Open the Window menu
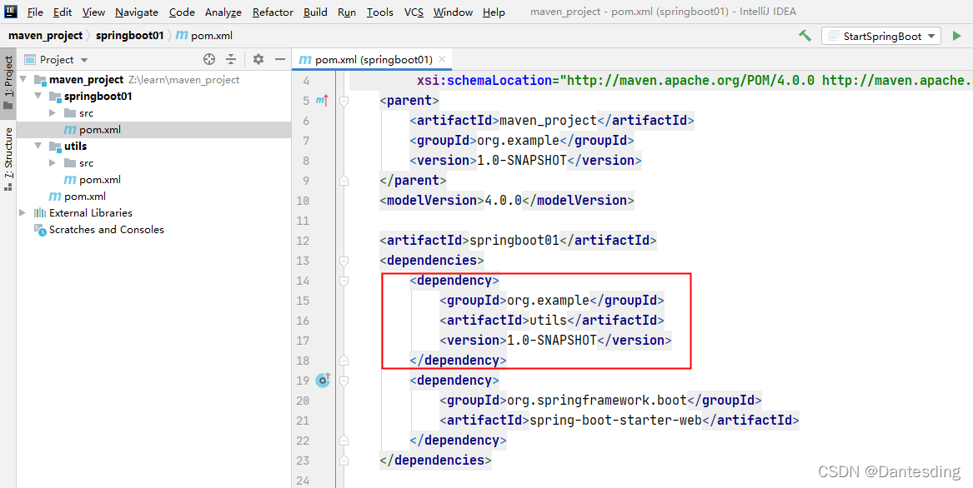973x488 pixels. (453, 12)
